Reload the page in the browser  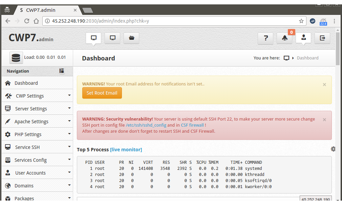coord(27,21)
